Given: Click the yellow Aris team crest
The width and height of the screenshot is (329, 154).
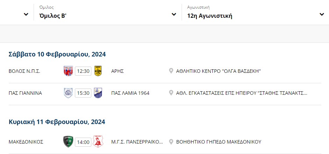Looking at the screenshot, I should tap(98, 71).
